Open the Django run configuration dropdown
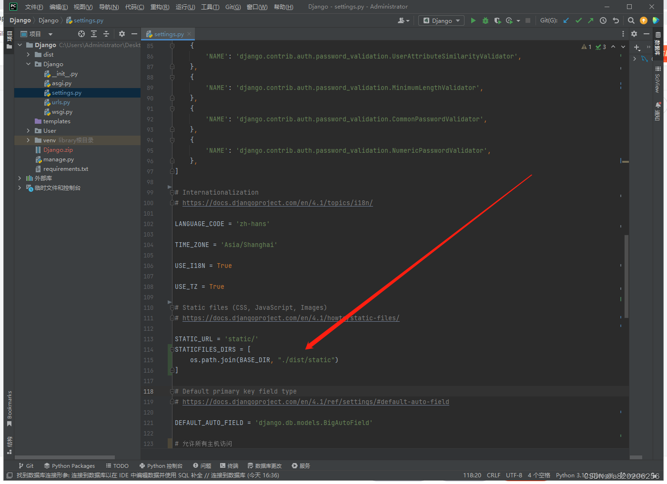 click(x=441, y=20)
